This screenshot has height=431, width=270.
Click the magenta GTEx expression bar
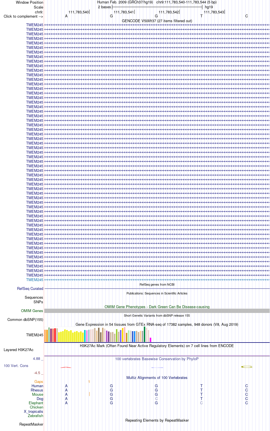(x=150, y=340)
